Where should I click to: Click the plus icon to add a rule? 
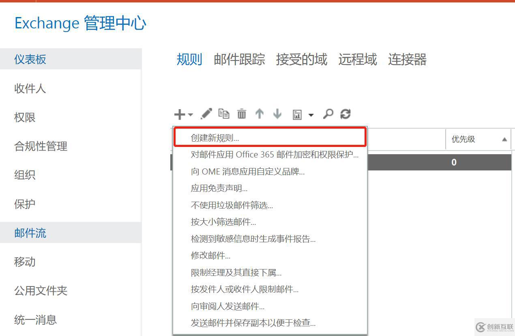tap(179, 114)
